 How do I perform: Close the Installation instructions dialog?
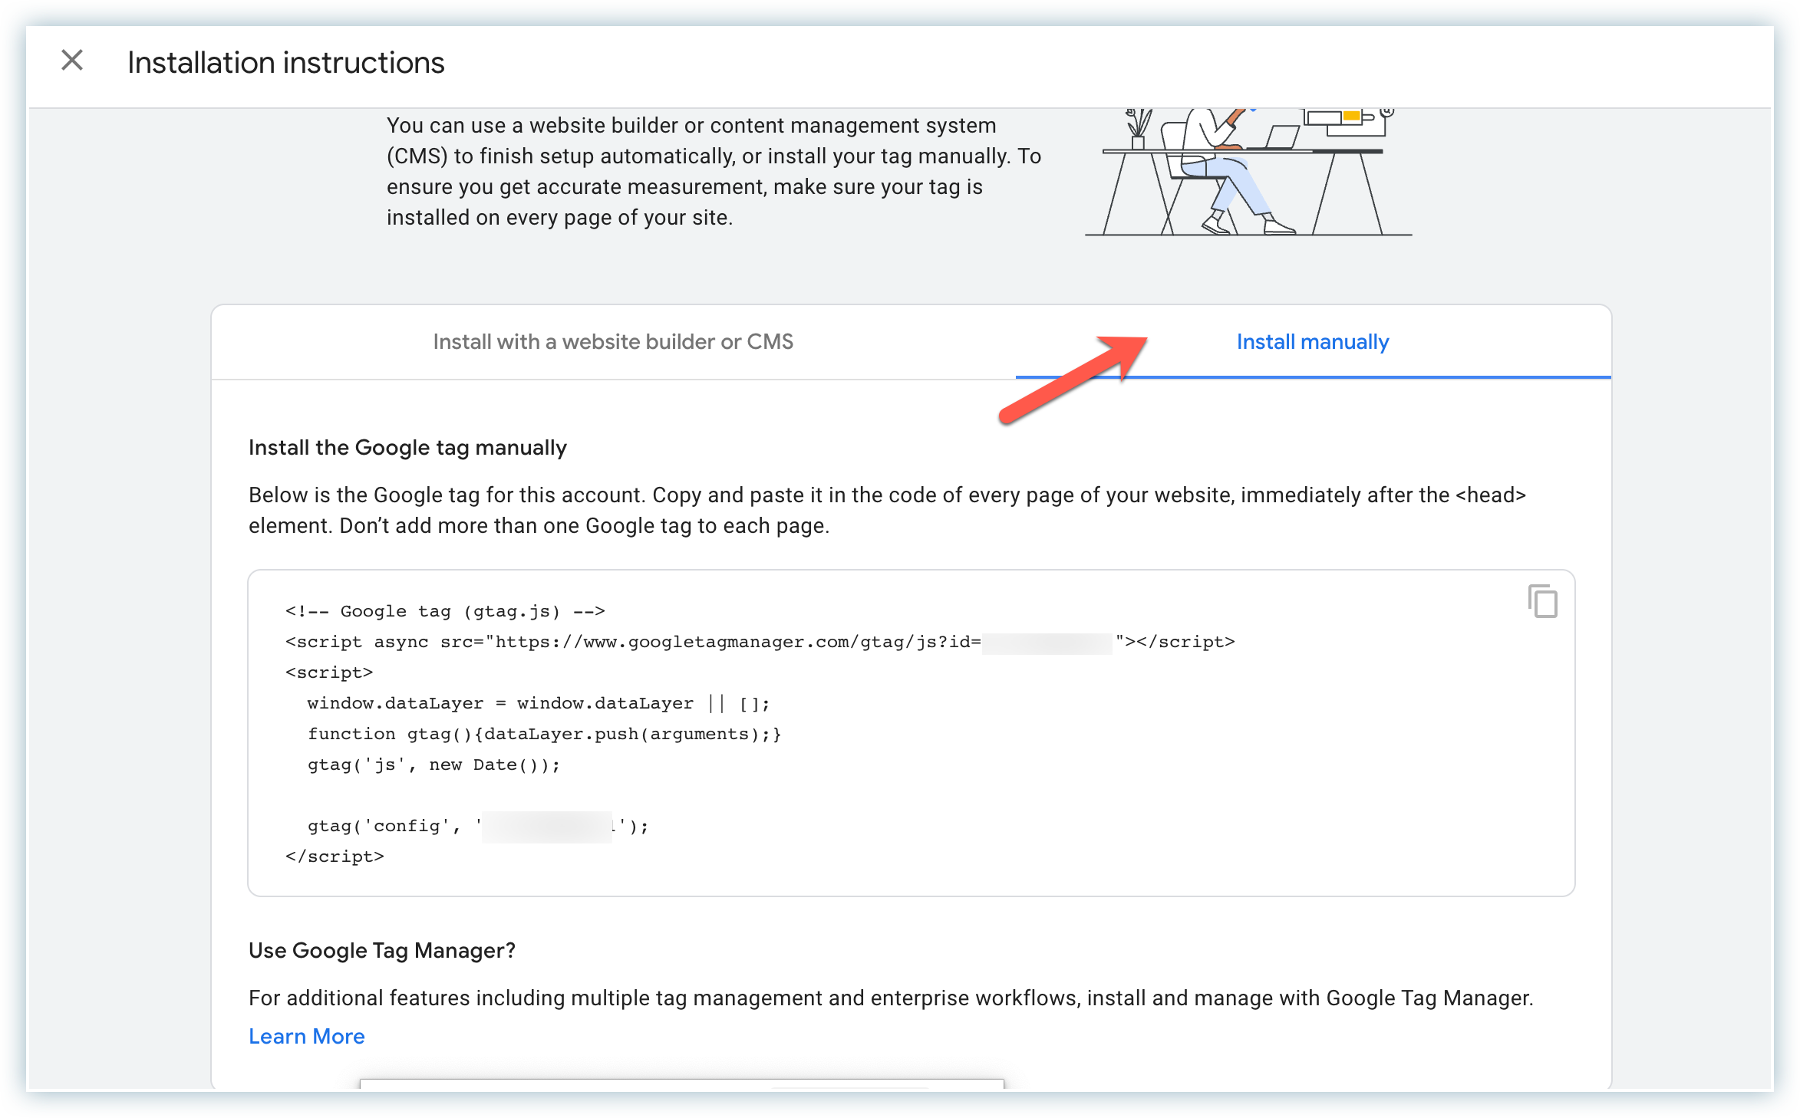[72, 60]
